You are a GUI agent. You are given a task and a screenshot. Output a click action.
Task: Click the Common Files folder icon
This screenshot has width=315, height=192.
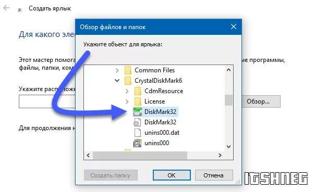[128, 70]
